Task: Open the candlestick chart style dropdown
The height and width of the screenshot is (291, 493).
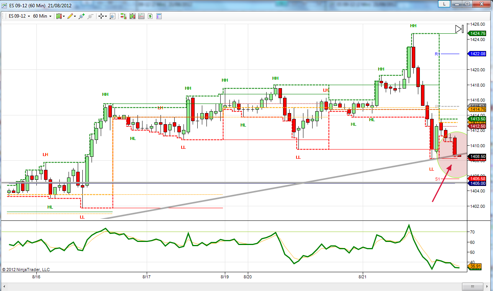Action: (60, 16)
